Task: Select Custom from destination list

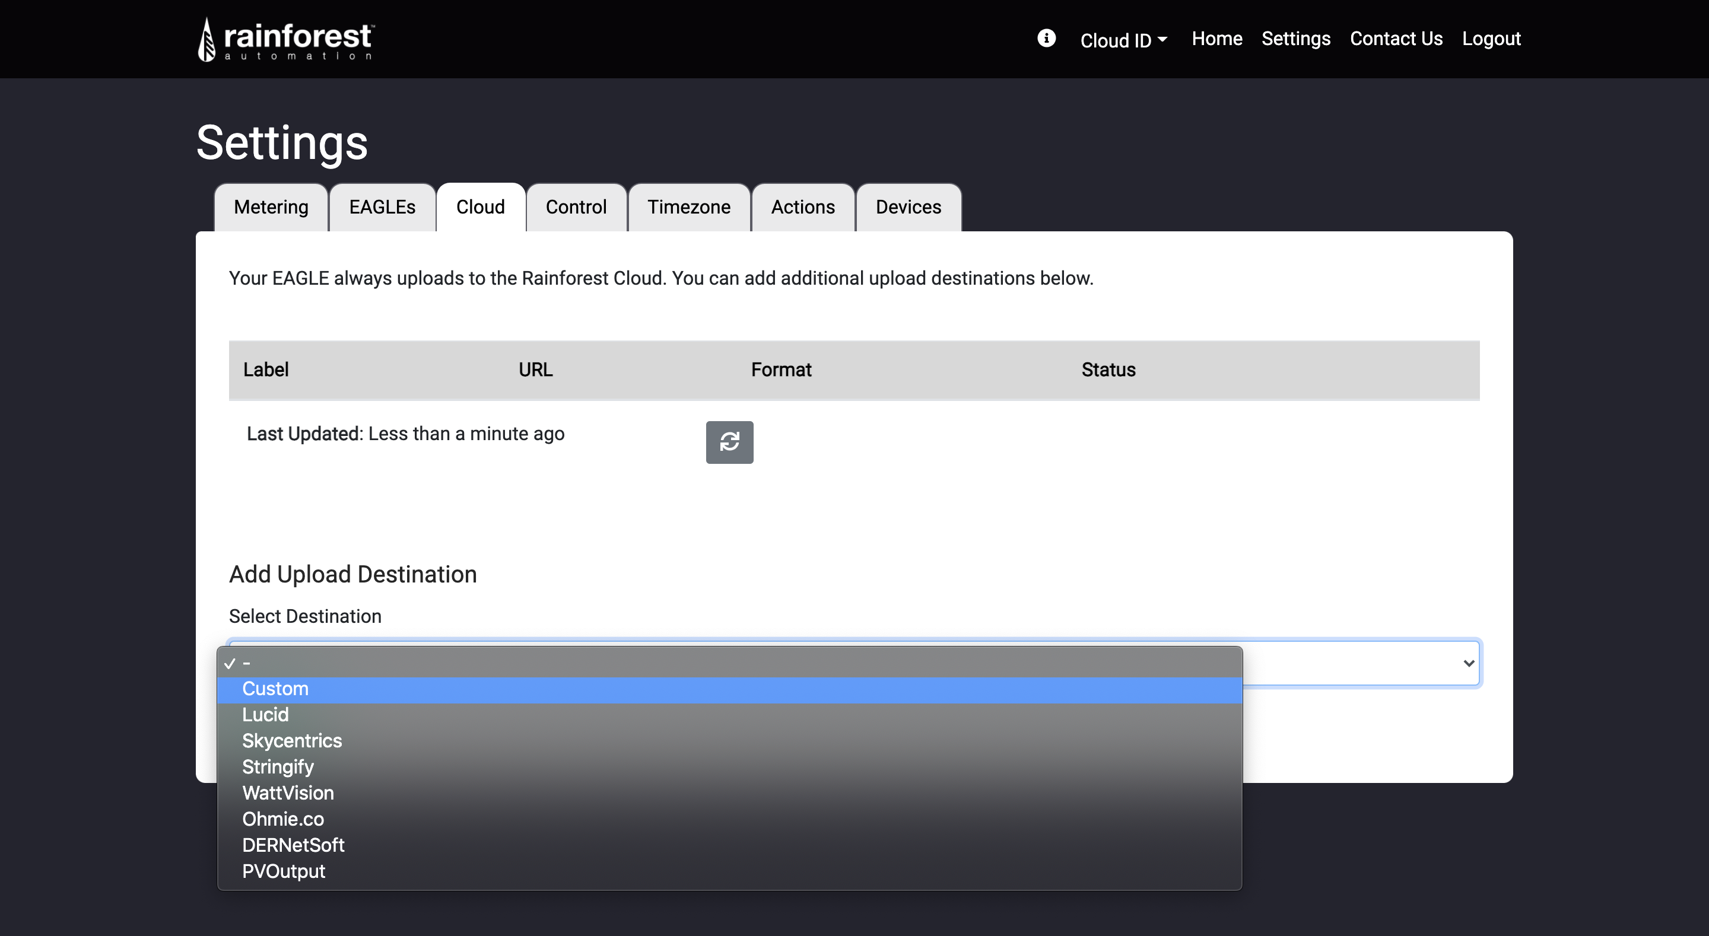Action: 275,689
